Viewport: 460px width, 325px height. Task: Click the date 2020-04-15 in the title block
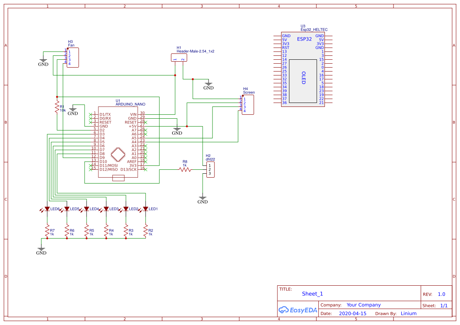tap(353, 313)
